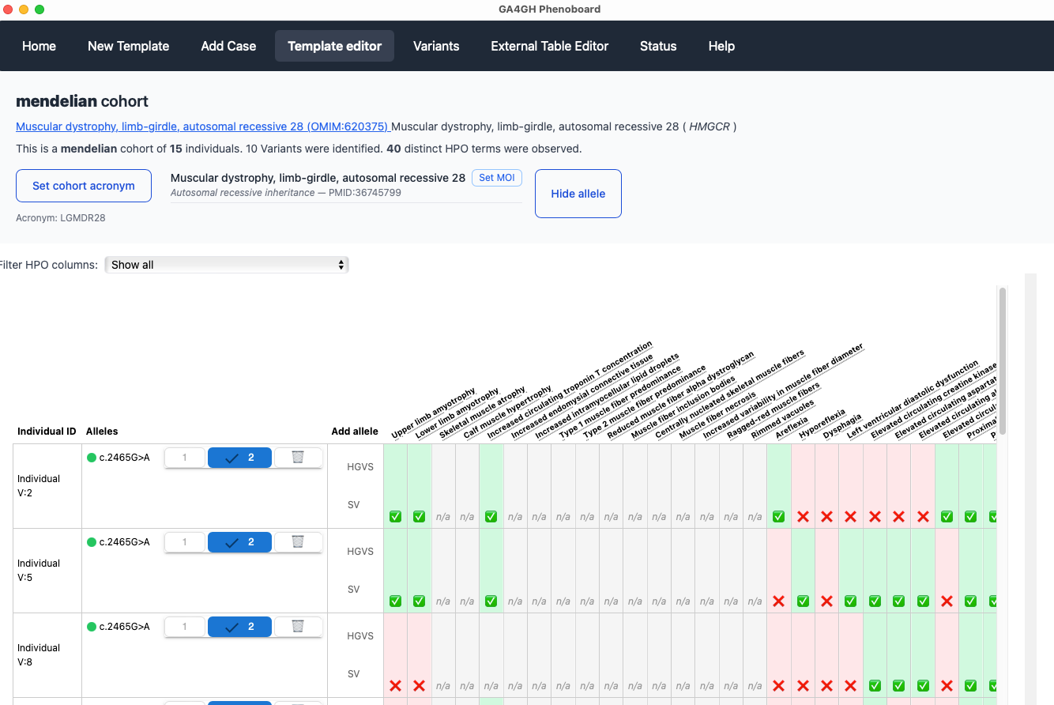Open the Variants page
This screenshot has height=705, width=1054.
pyautogui.click(x=436, y=46)
